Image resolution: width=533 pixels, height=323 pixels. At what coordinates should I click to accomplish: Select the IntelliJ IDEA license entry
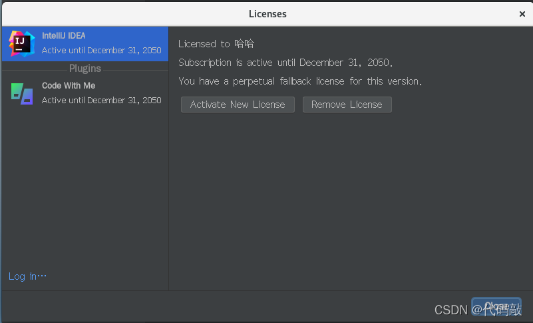click(85, 44)
